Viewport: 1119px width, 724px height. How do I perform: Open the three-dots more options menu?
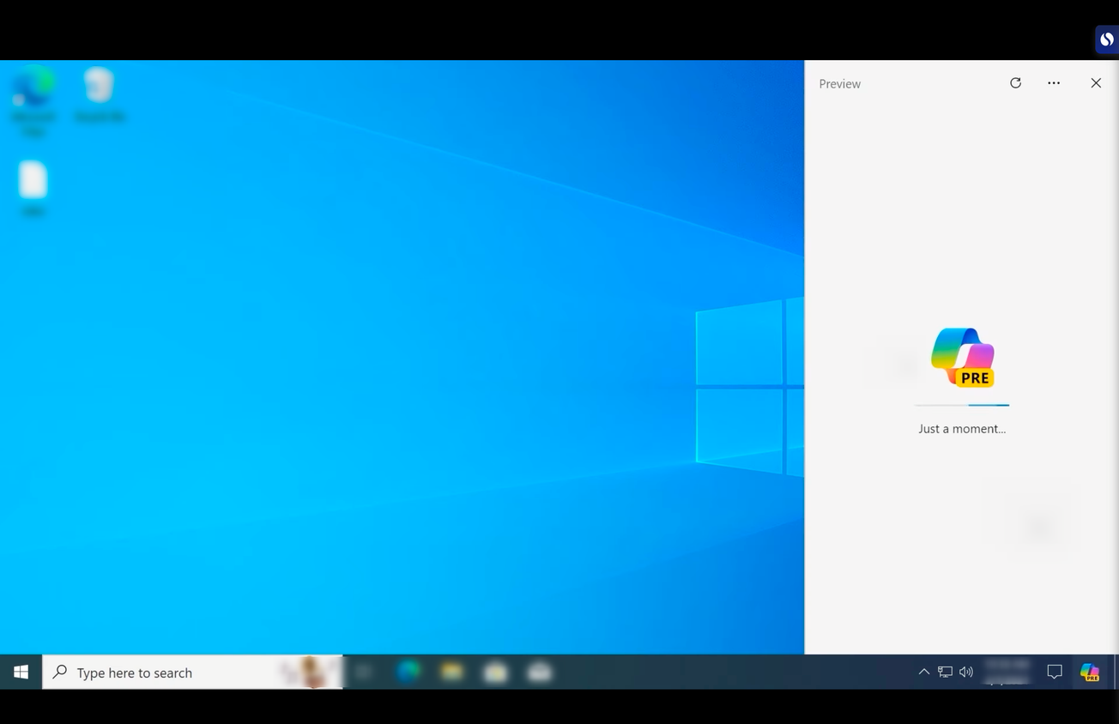click(x=1054, y=83)
